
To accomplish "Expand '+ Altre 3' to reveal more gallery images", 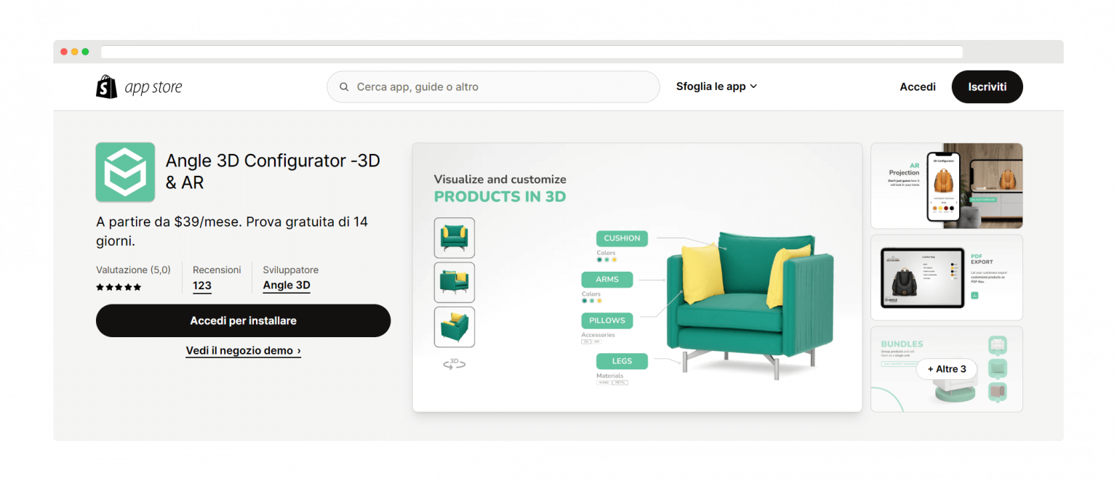I will 946,368.
